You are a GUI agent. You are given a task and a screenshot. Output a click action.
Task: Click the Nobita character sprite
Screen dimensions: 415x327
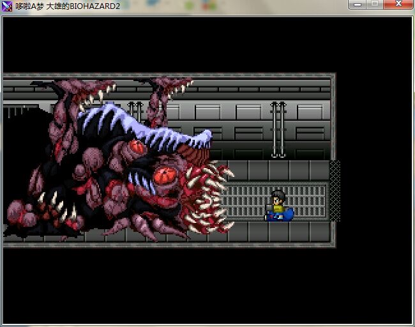278,206
